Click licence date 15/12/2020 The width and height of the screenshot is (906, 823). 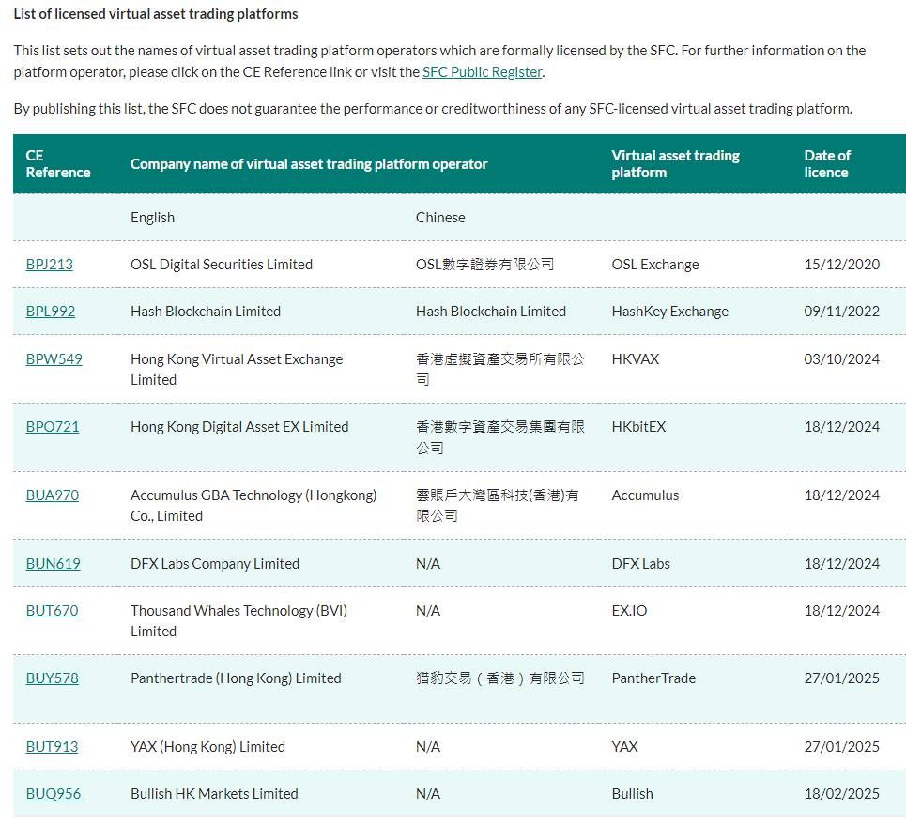coord(842,265)
